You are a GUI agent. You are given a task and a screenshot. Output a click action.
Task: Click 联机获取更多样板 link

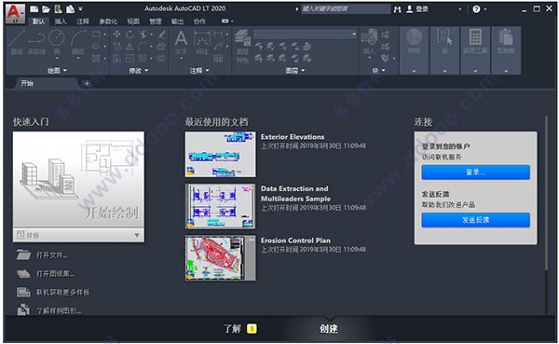click(62, 292)
